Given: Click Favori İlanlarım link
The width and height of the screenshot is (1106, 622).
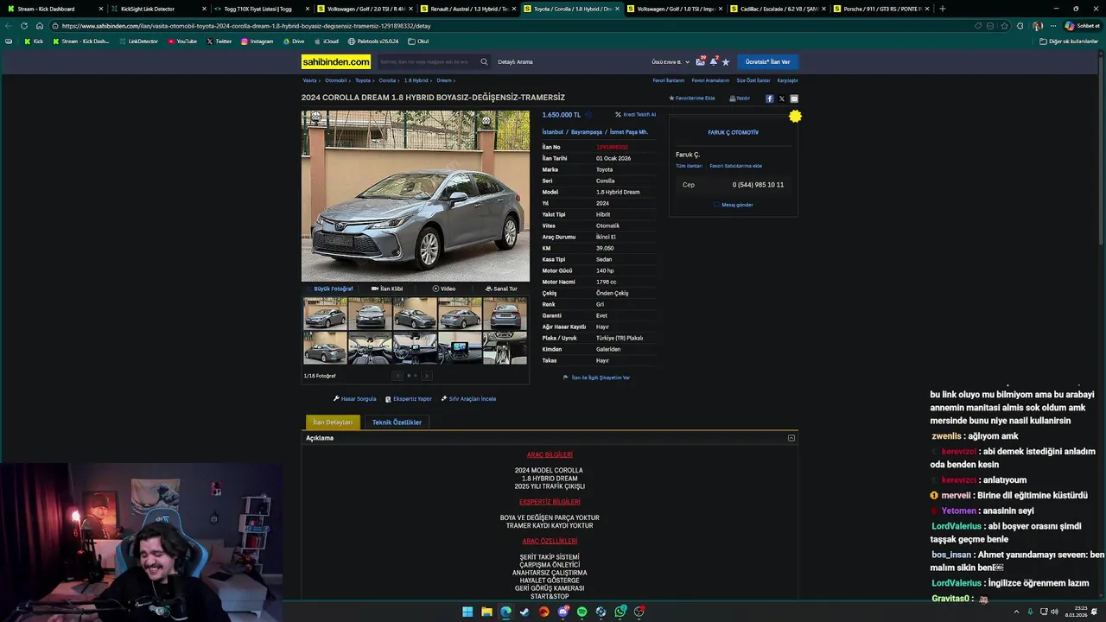Looking at the screenshot, I should [x=668, y=80].
